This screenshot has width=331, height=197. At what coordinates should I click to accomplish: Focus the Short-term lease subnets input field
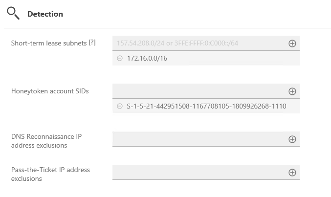[x=200, y=44]
